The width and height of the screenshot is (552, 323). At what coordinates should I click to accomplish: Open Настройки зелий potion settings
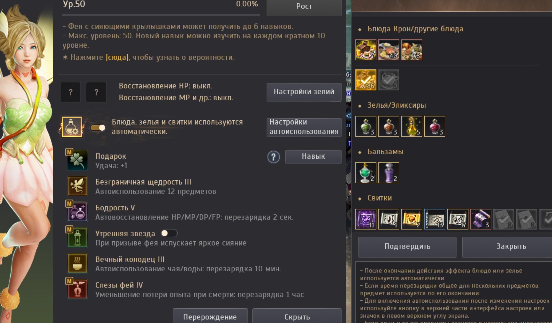[304, 92]
